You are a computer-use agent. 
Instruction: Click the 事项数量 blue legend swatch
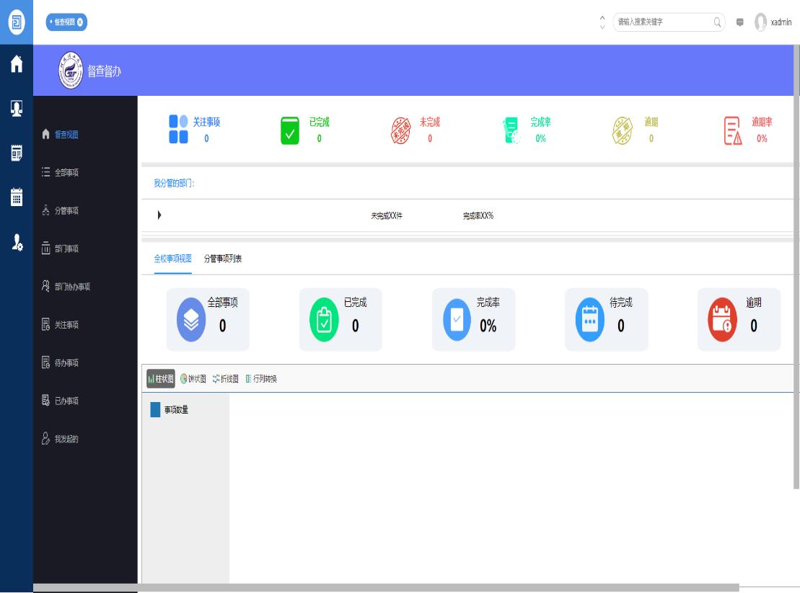click(155, 410)
